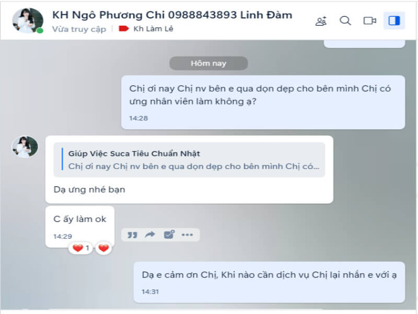Open the contact avatar in the header
The height and width of the screenshot is (314, 418).
click(x=28, y=20)
